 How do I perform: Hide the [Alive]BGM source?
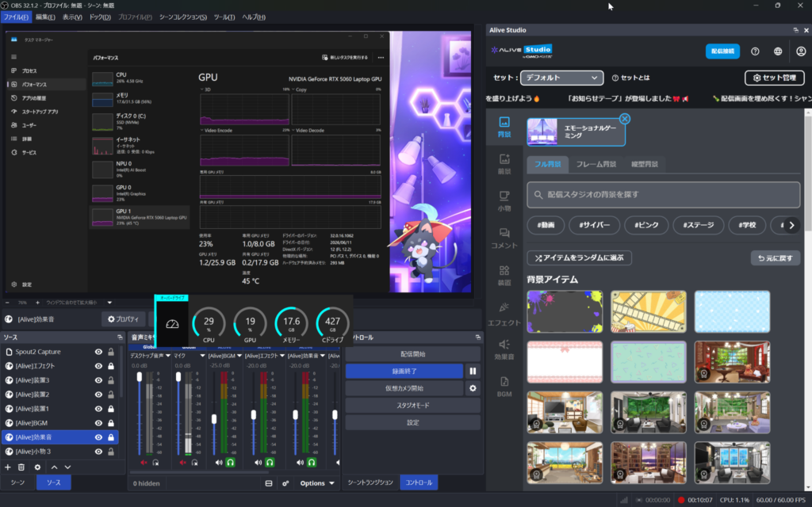98,423
